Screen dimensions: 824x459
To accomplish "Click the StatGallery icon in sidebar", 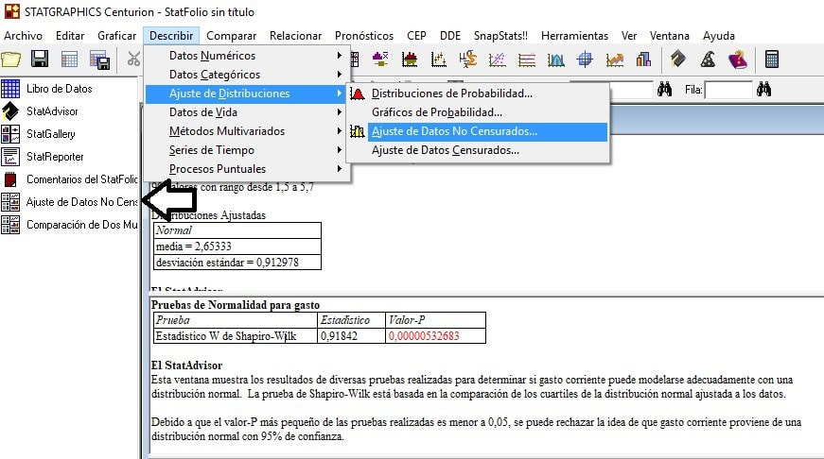I will coord(10,134).
